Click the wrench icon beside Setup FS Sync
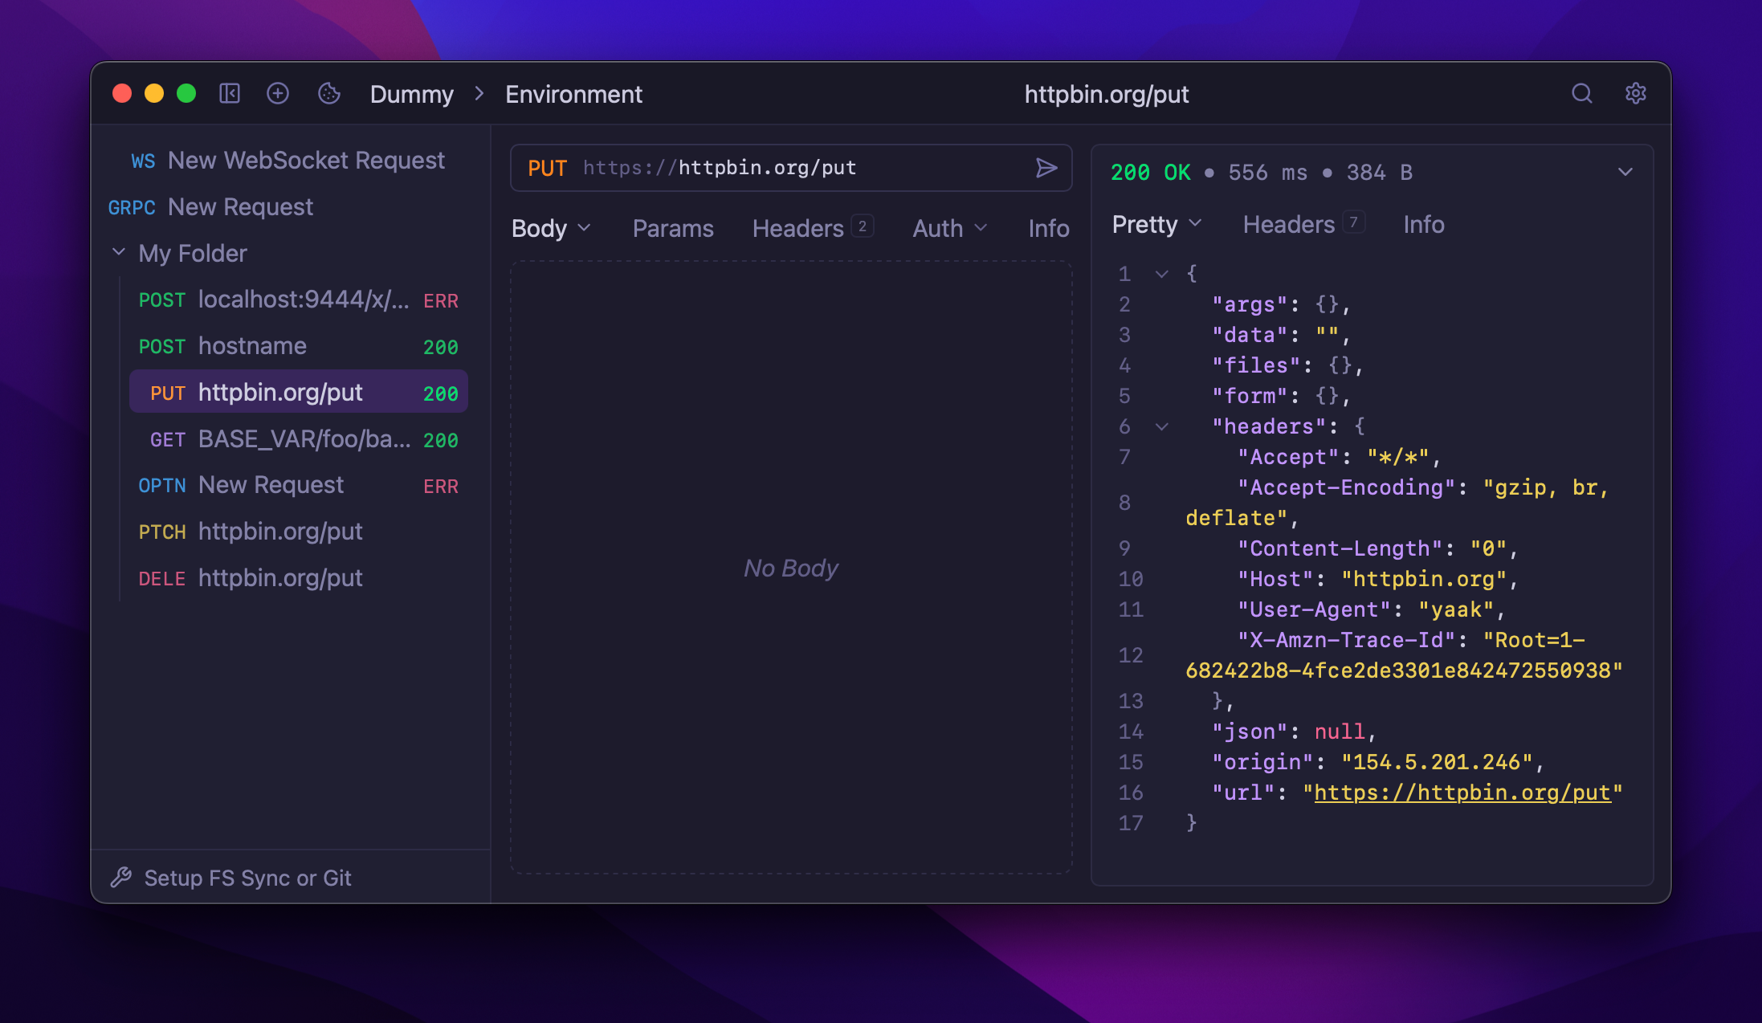This screenshot has height=1023, width=1762. (121, 877)
